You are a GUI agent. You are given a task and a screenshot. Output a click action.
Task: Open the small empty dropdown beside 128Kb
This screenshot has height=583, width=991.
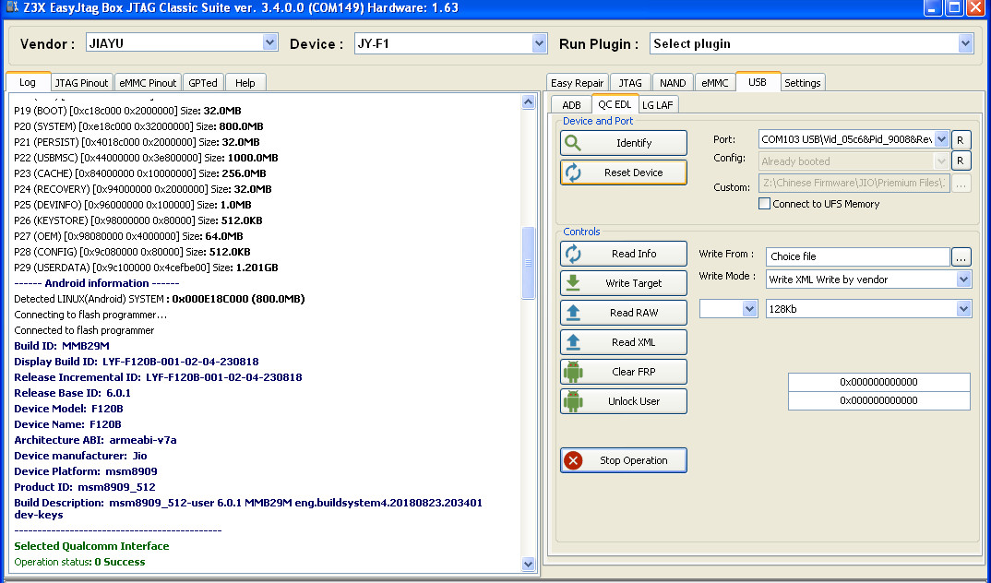click(749, 309)
